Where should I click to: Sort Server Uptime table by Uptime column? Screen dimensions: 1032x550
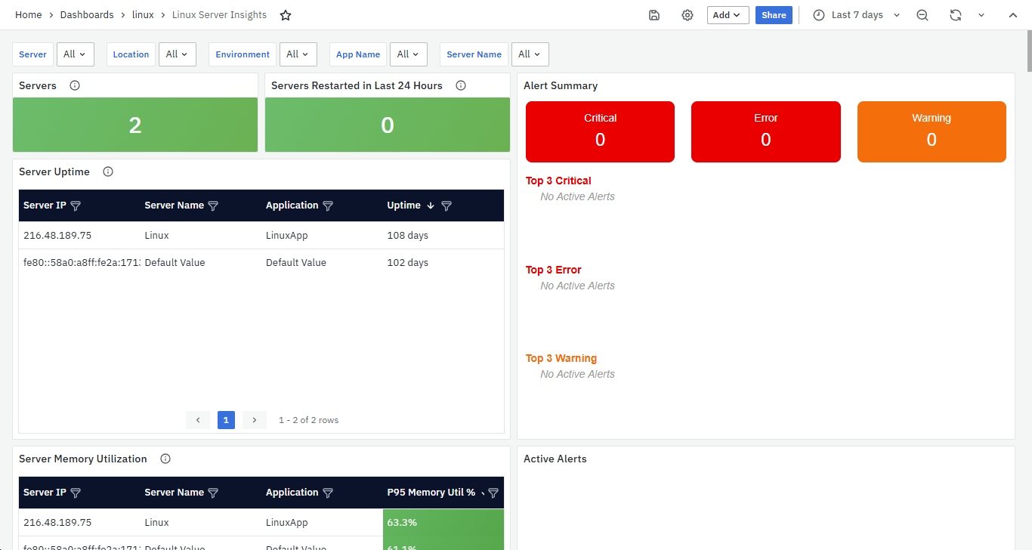click(x=404, y=205)
